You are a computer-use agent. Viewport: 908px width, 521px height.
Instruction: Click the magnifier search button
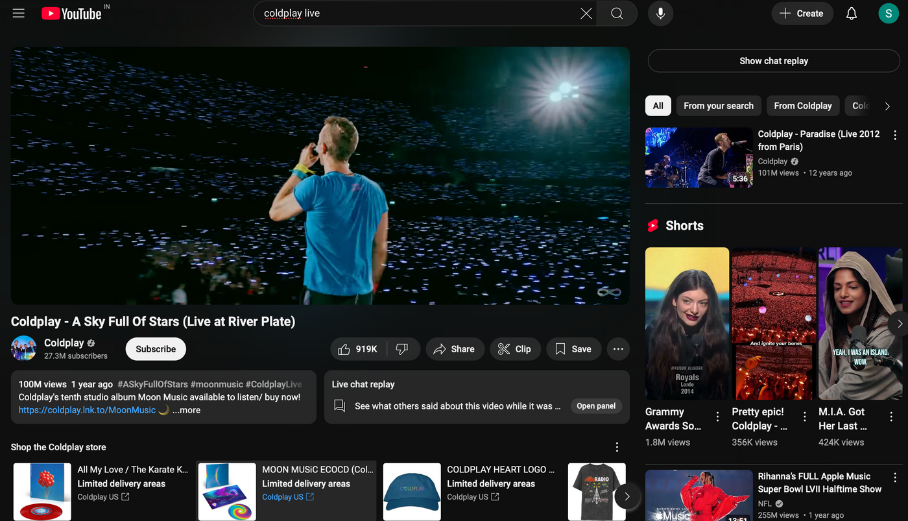click(x=617, y=13)
